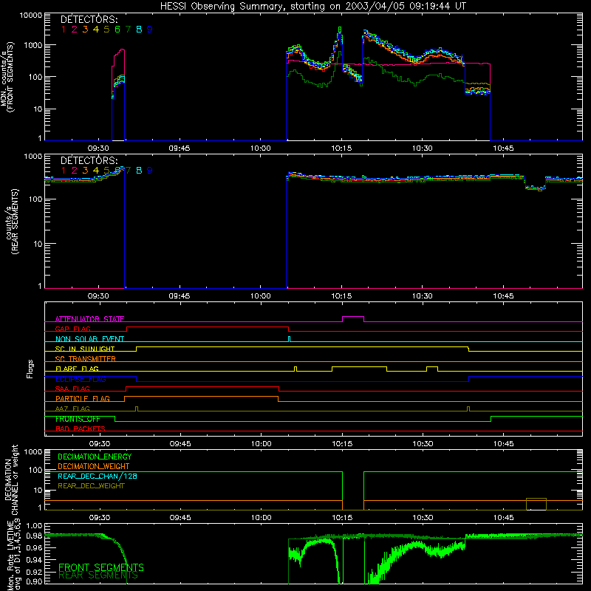Viewport: 591px width, 591px height.
Task: Click the REAR_DEC_WEIGHT legend label
Action: pos(91,486)
